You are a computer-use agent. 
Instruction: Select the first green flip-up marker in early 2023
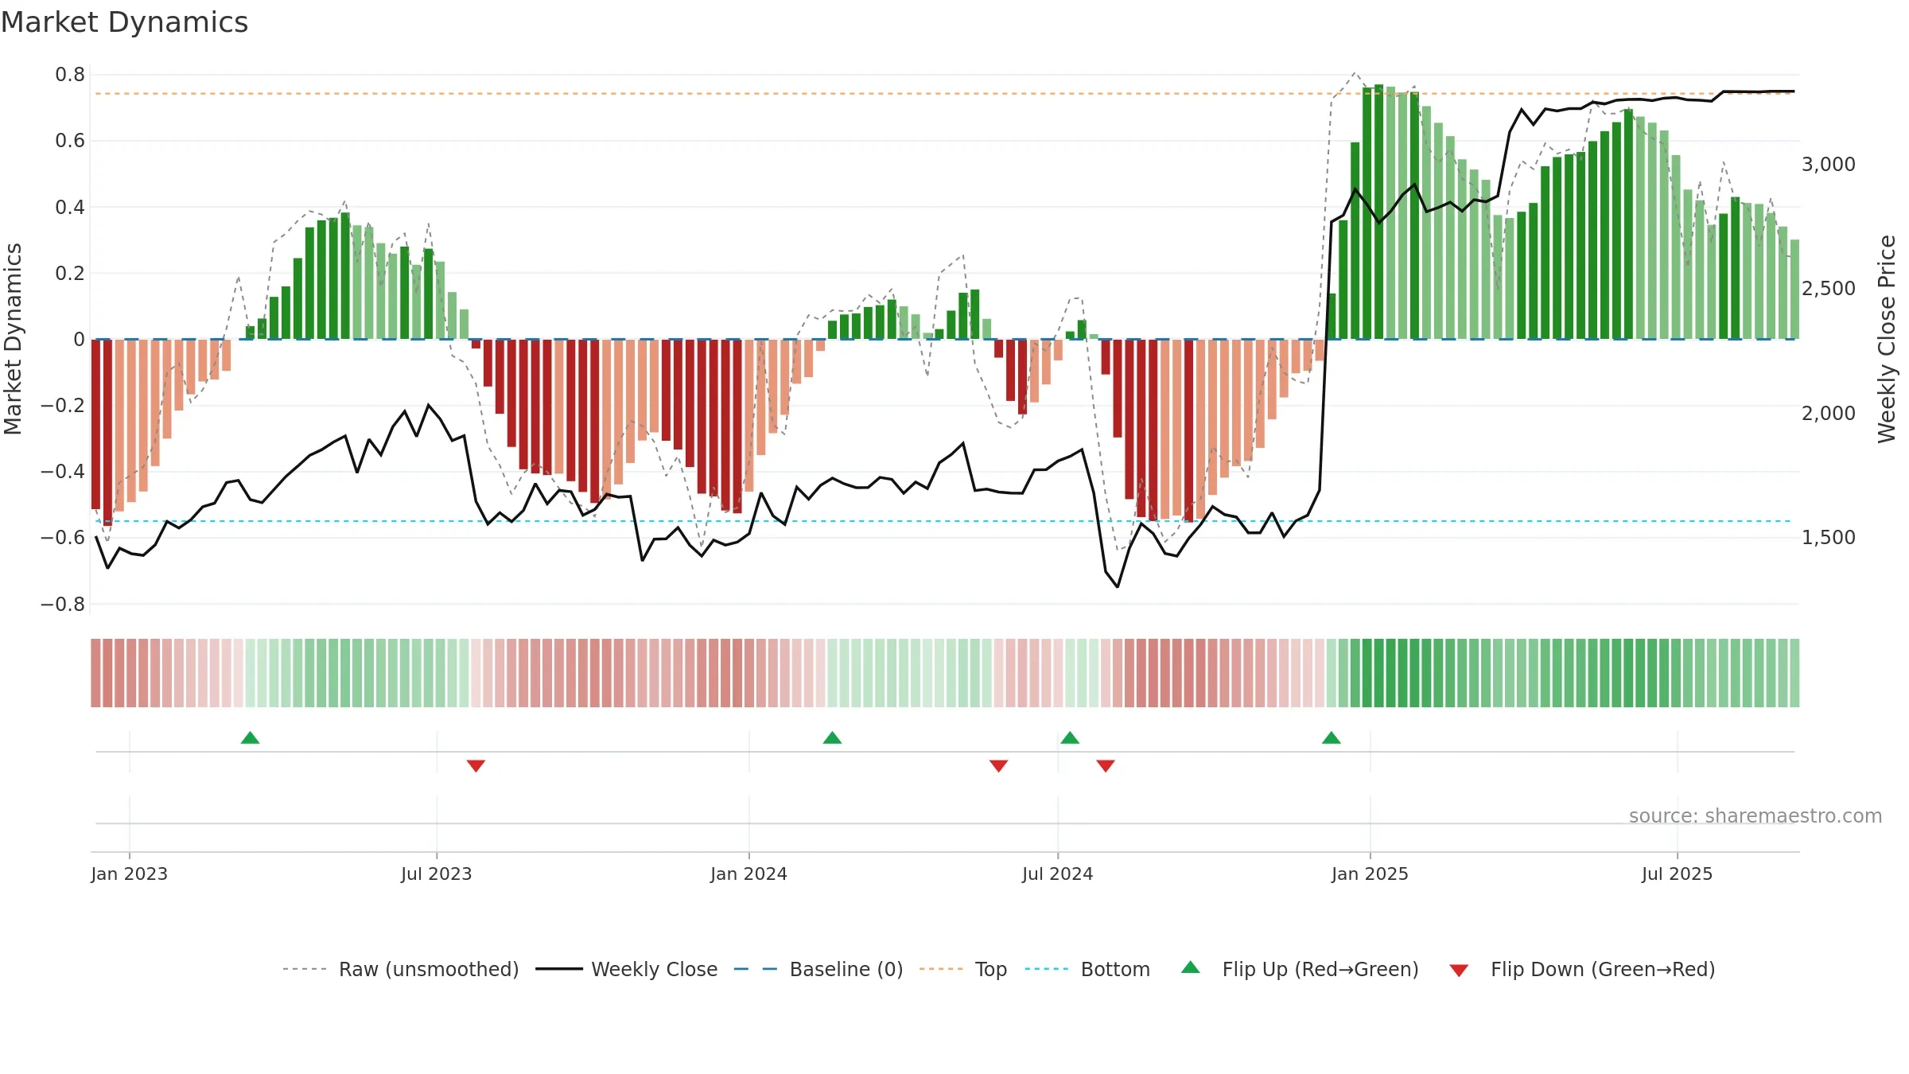tap(250, 737)
